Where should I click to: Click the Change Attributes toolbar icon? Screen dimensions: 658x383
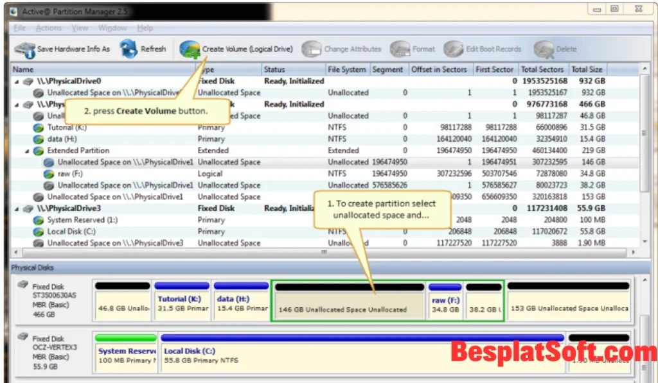(312, 49)
